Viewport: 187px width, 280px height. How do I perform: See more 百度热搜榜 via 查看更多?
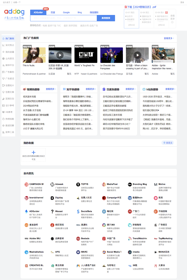point(130,89)
